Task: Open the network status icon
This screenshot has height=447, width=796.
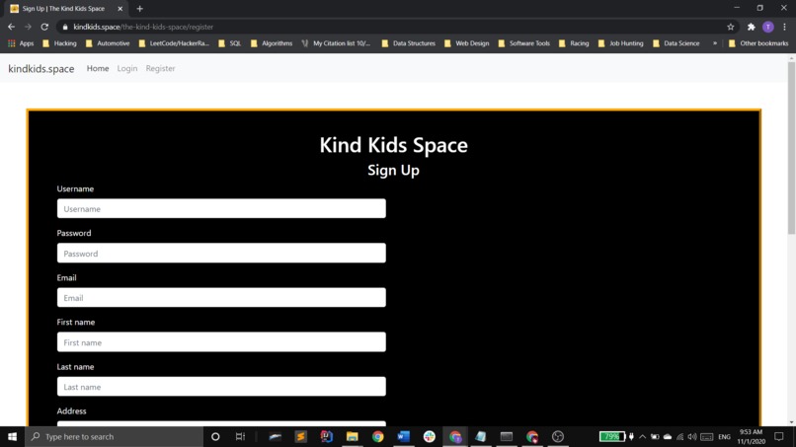Action: [679, 436]
